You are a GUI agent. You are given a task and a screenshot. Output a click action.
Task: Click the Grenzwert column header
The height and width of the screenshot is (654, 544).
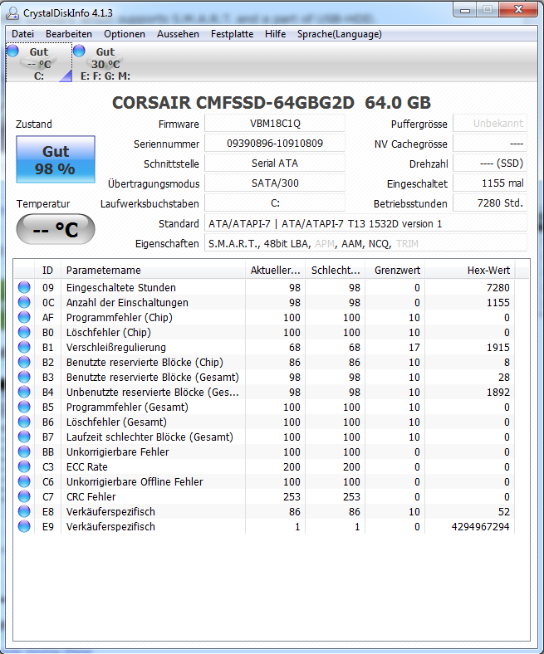coord(395,271)
